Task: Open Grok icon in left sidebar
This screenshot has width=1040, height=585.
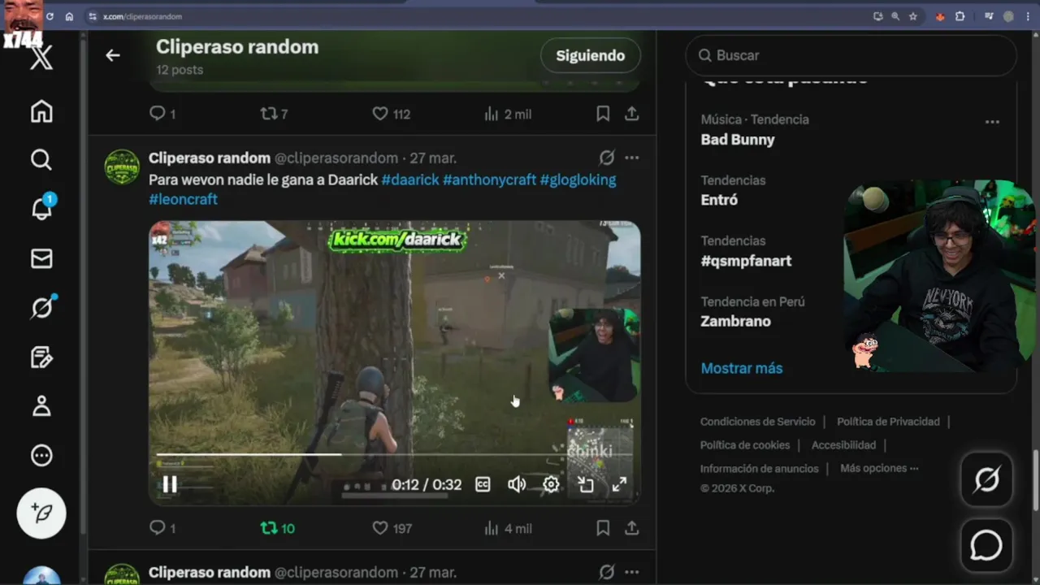Action: click(x=41, y=308)
